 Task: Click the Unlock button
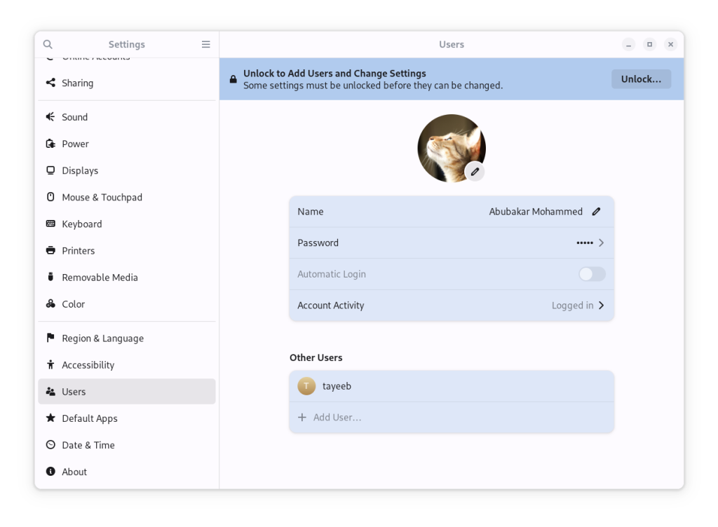tap(640, 78)
